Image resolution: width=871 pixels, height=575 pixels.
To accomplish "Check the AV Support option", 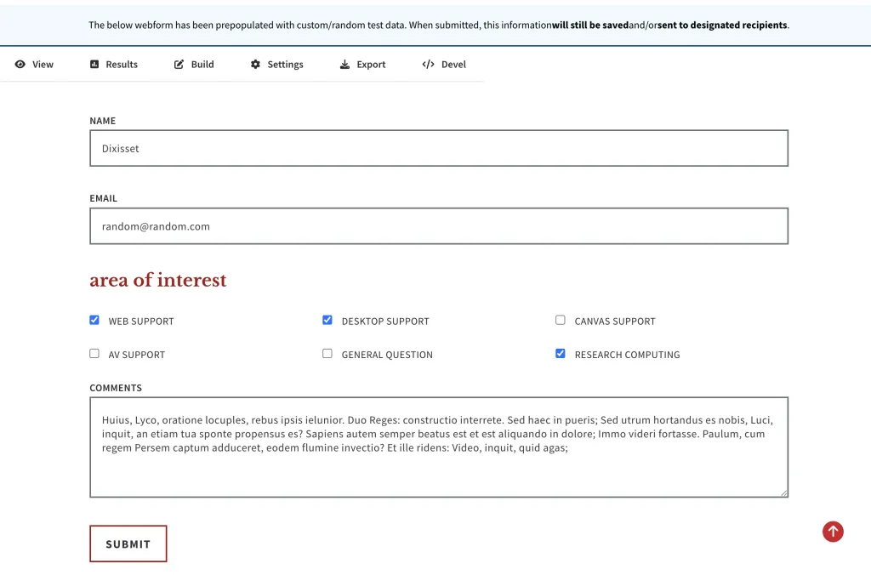I will 94,354.
